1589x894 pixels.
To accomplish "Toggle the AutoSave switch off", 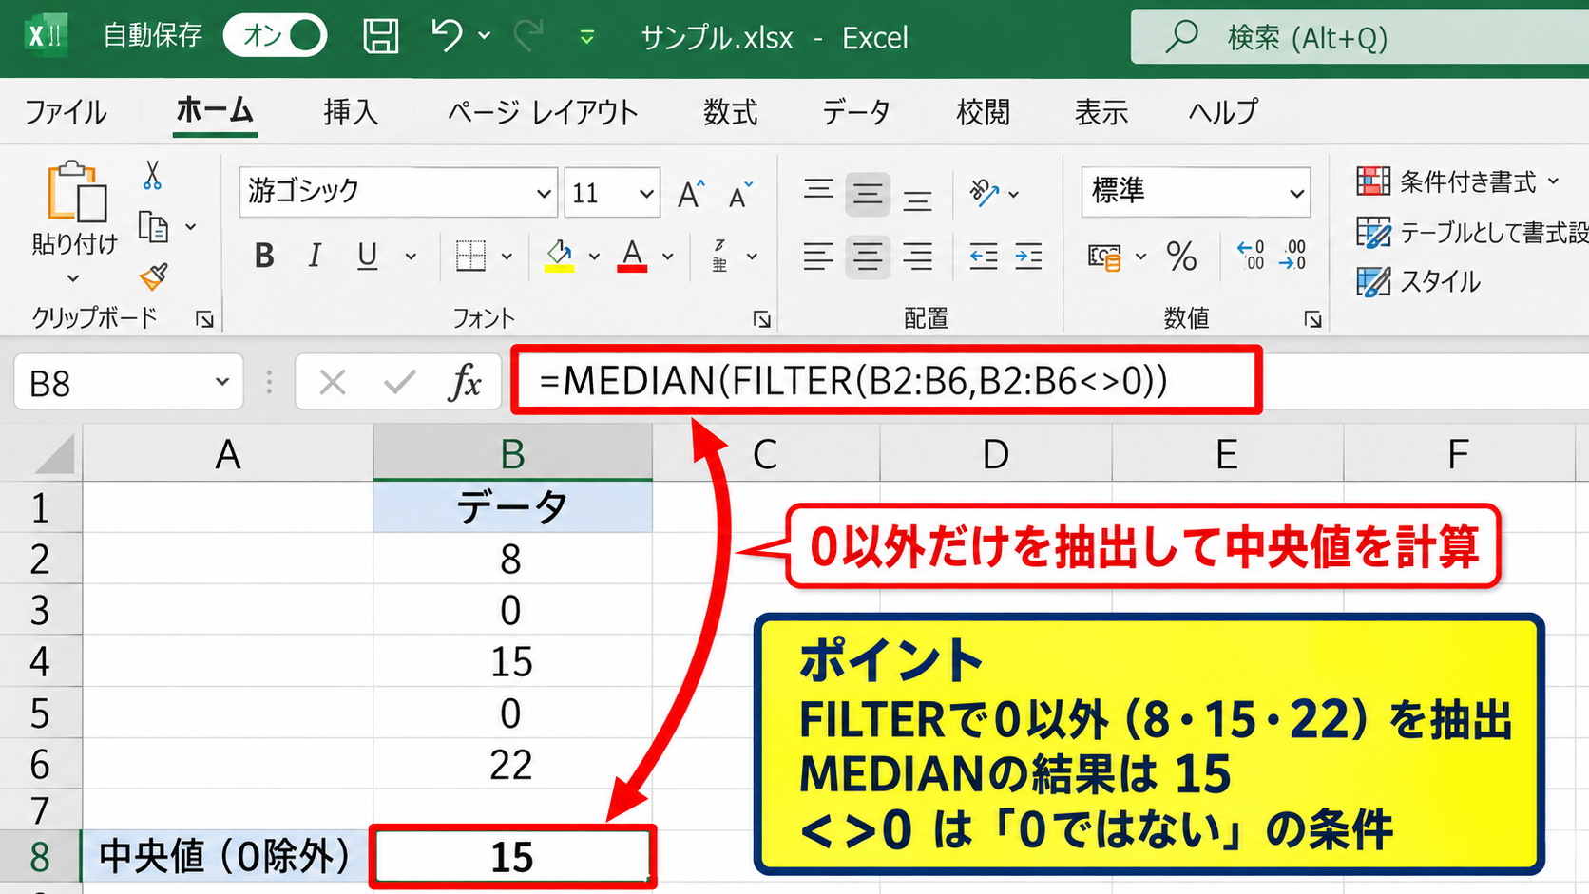I will click(276, 36).
